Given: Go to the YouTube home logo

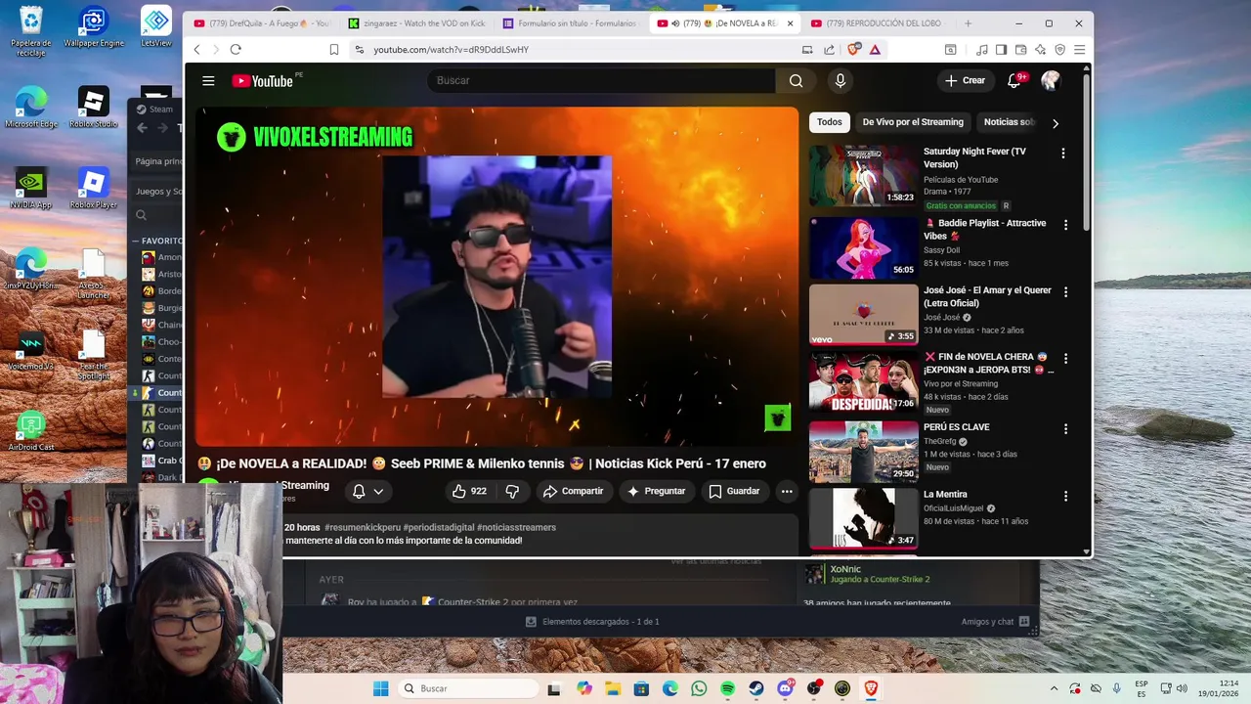Looking at the screenshot, I should (x=262, y=81).
